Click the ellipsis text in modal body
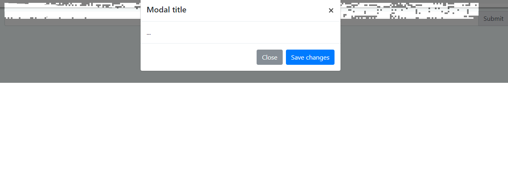Image resolution: width=508 pixels, height=184 pixels. 149,33
